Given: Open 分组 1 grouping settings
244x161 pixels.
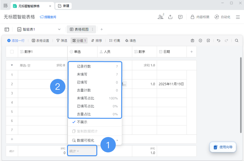Looking at the screenshot, I should 79,41.
